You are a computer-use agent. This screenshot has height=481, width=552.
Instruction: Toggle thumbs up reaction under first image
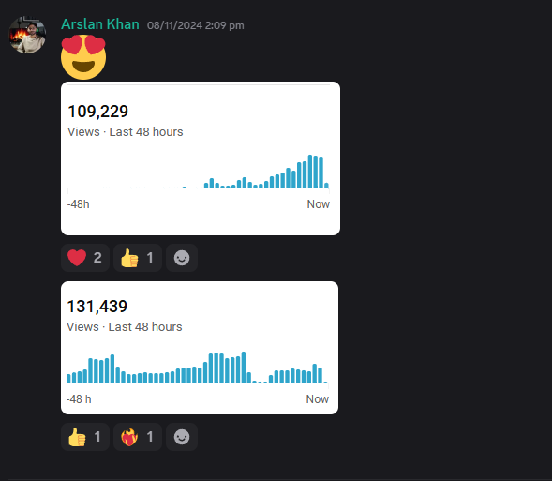tap(138, 258)
